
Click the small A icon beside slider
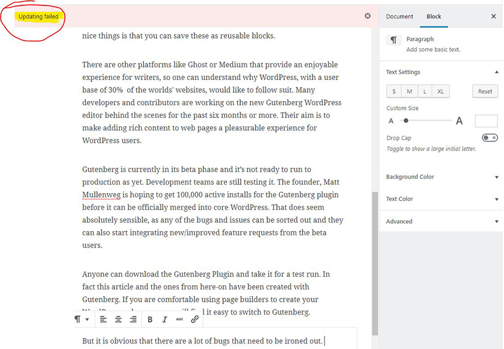click(391, 121)
